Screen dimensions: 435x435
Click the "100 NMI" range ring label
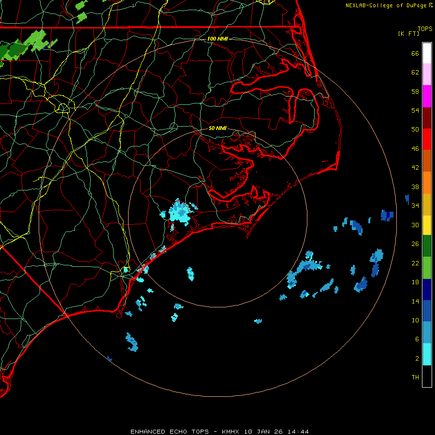217,39
